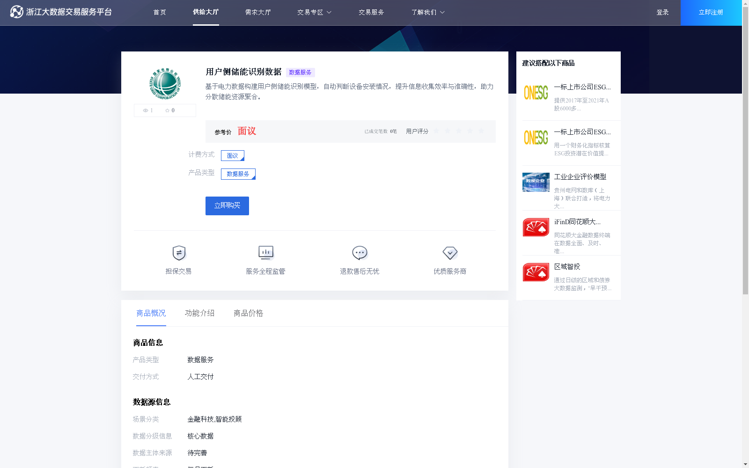Switch to 商品概况 tab
The width and height of the screenshot is (749, 468).
point(151,313)
